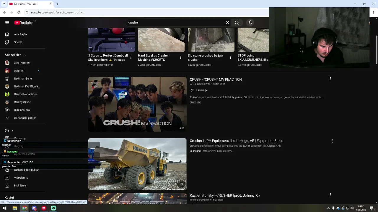
Task: Start voice search with microphone icon
Action: (x=250, y=23)
